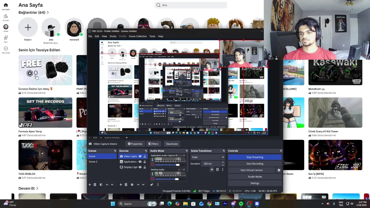Image resolution: width=370 pixels, height=208 pixels.
Task: Click Stop Streaming button
Action: pos(255,157)
